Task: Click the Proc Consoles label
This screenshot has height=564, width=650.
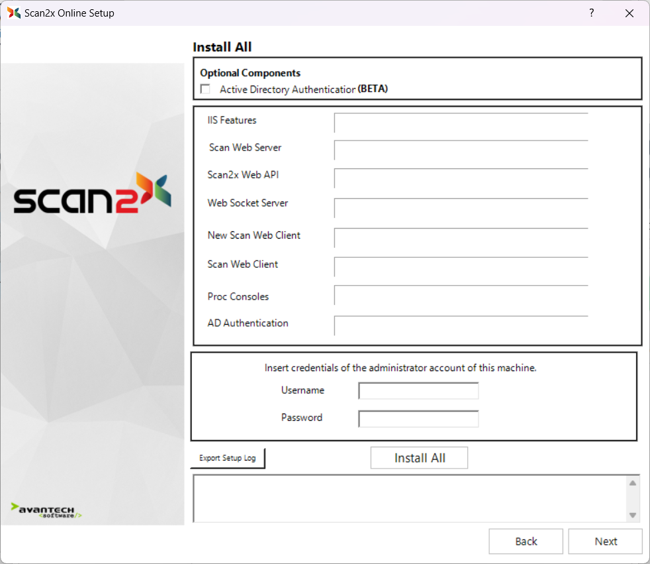Action: click(x=238, y=297)
